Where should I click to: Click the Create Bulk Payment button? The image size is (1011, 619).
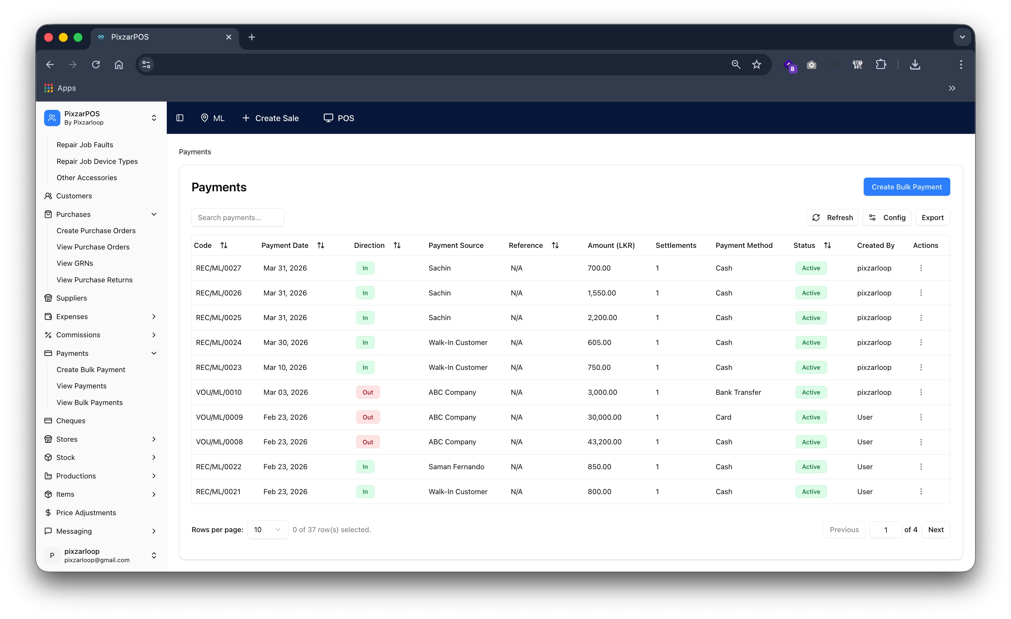click(907, 187)
